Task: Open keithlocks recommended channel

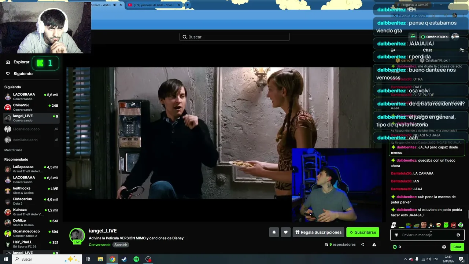Action: click(31, 190)
